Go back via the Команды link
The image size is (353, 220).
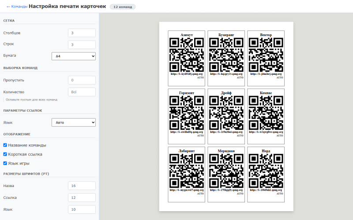17,7
